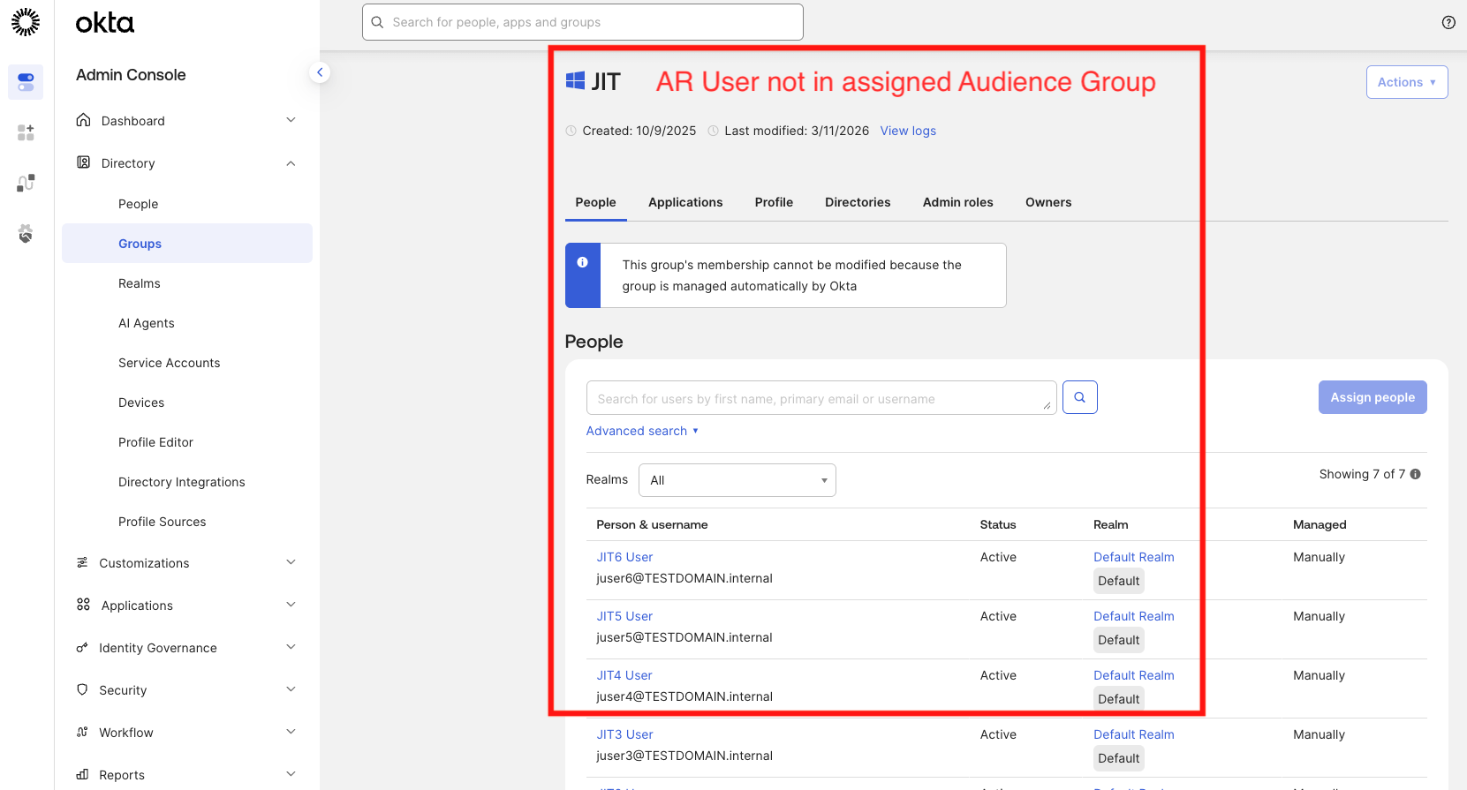Viewport: 1467px width, 790px height.
Task: Click the Applications grid icon in sidebar
Action: point(83,605)
